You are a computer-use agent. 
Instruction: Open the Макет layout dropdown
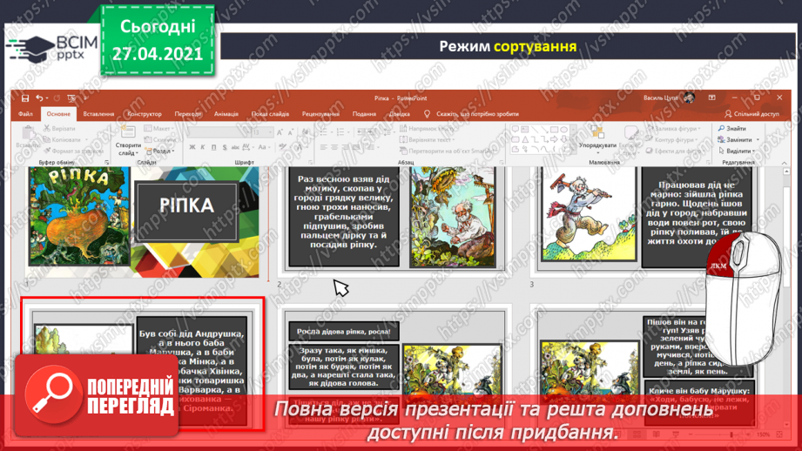click(x=158, y=128)
